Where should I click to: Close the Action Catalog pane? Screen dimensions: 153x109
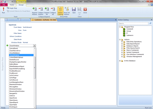point(152,20)
